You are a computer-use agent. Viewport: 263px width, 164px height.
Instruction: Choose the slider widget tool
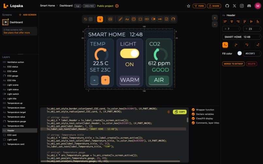(x=160, y=19)
